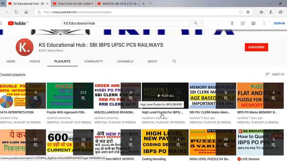Open SBI PO/CLERK Mains Memory playlist thumbnail
Screen dimensions: 287x161
213,96
